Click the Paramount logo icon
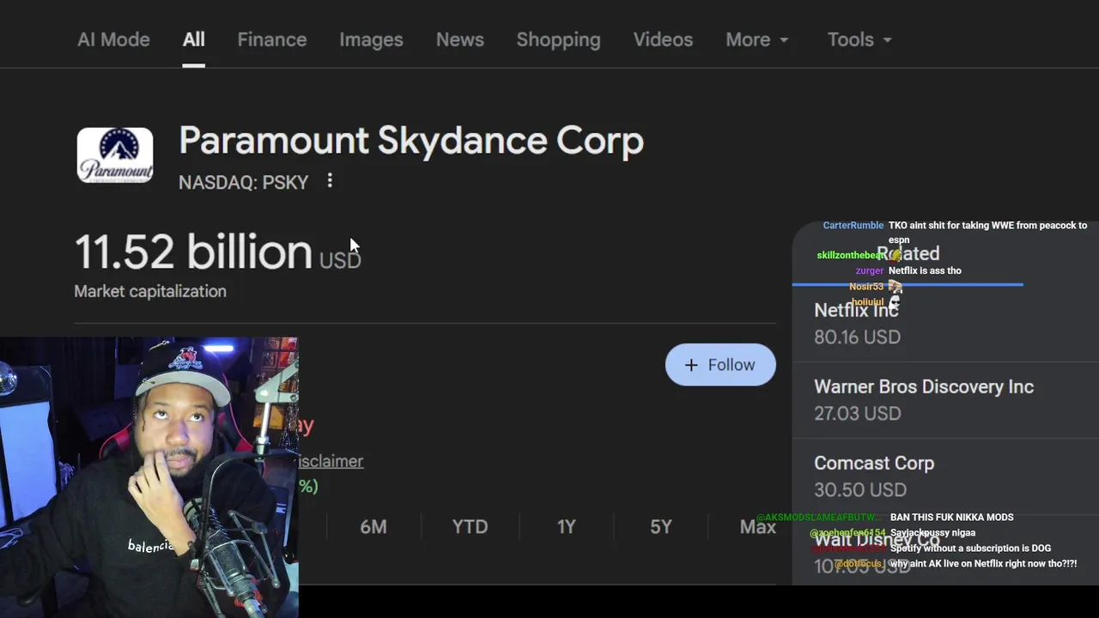Viewport: 1099px width, 618px height. pos(115,155)
